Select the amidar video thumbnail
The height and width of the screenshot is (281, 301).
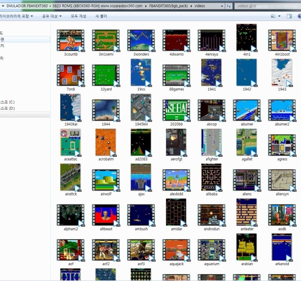(176, 213)
